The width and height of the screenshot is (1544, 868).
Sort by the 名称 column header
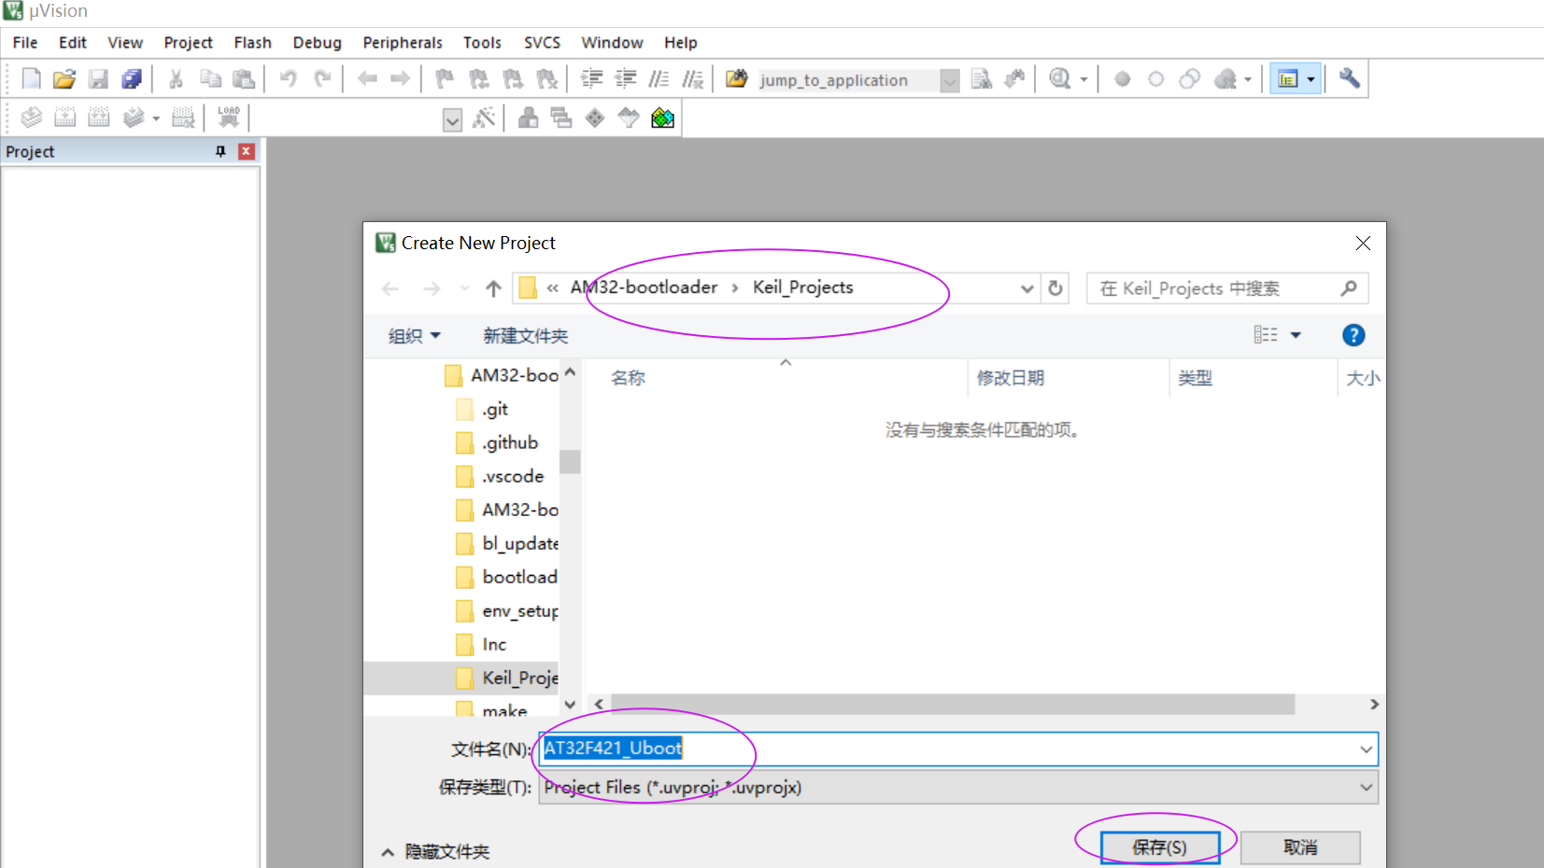pyautogui.click(x=628, y=378)
